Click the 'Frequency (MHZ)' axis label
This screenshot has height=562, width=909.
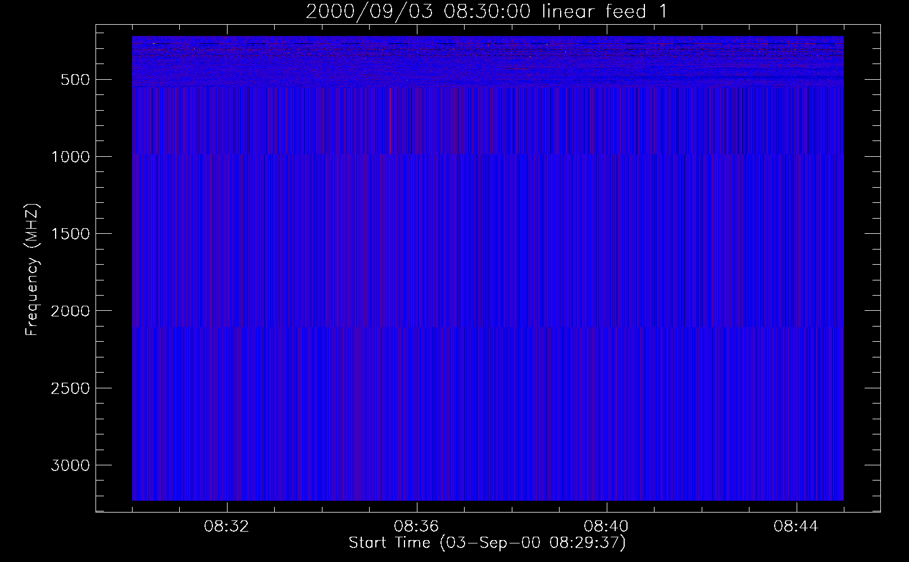[x=32, y=270]
